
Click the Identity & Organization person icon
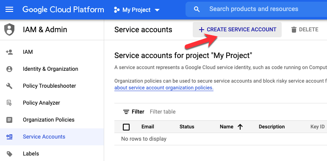(x=9, y=69)
